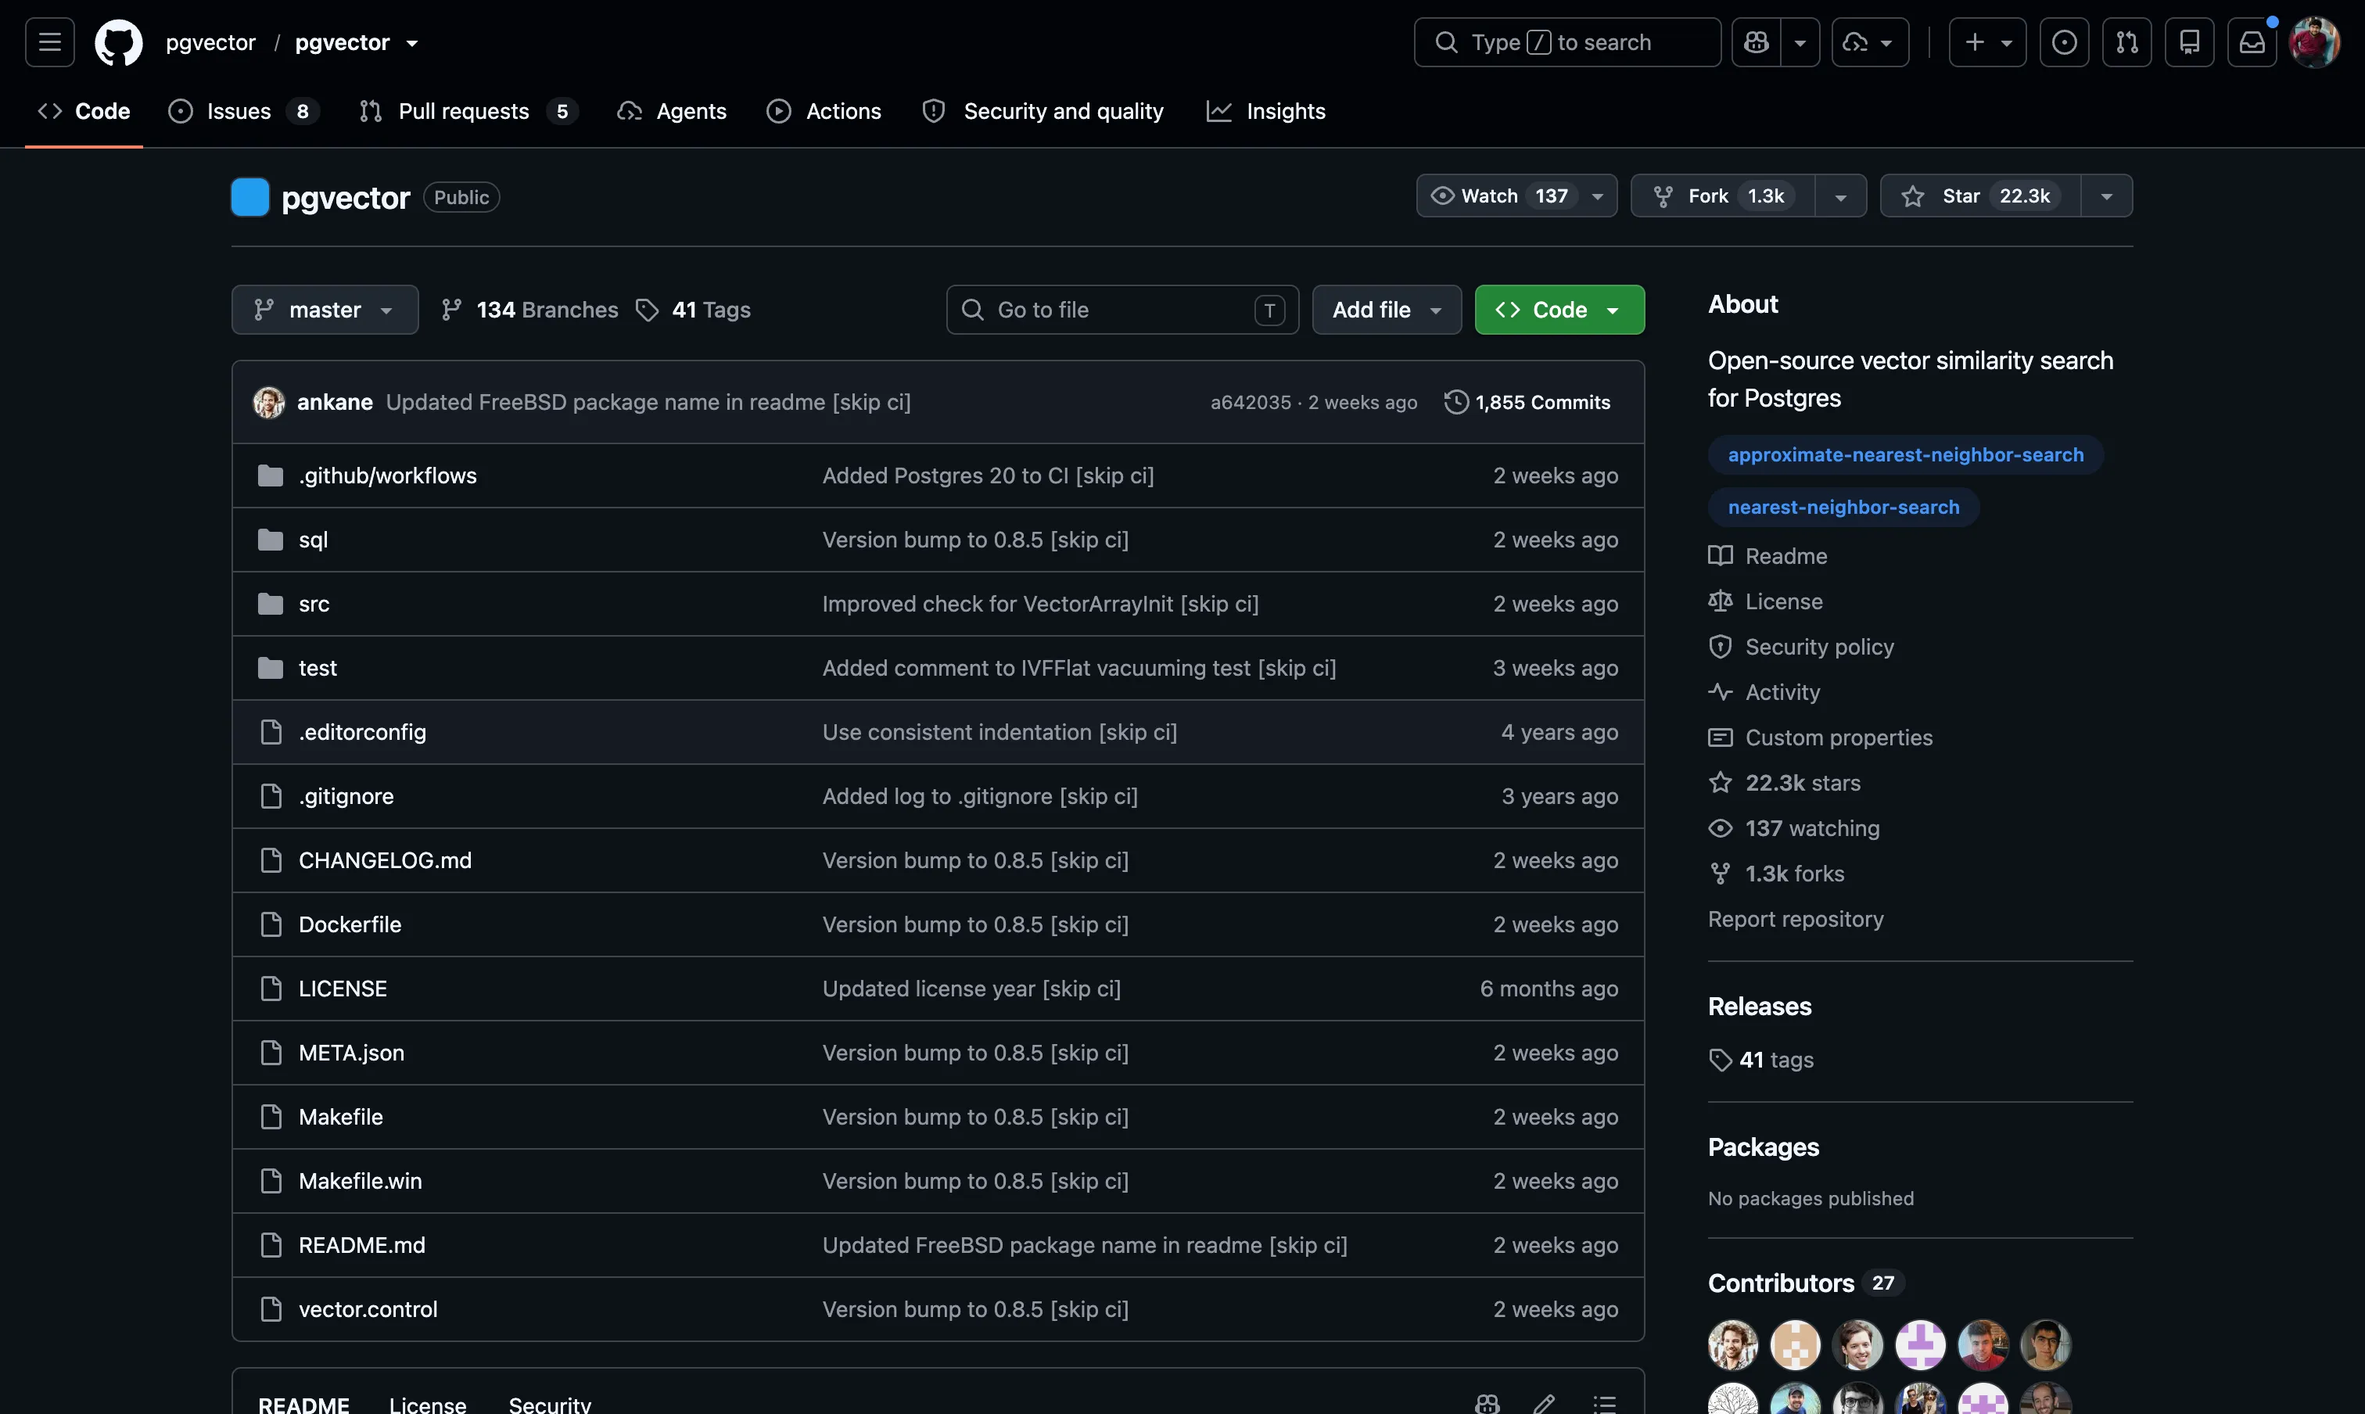The image size is (2365, 1414).
Task: Click the tag icon under Releases
Action: tap(1720, 1060)
